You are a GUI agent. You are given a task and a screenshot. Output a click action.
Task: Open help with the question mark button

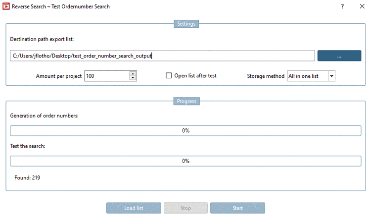pos(342,6)
